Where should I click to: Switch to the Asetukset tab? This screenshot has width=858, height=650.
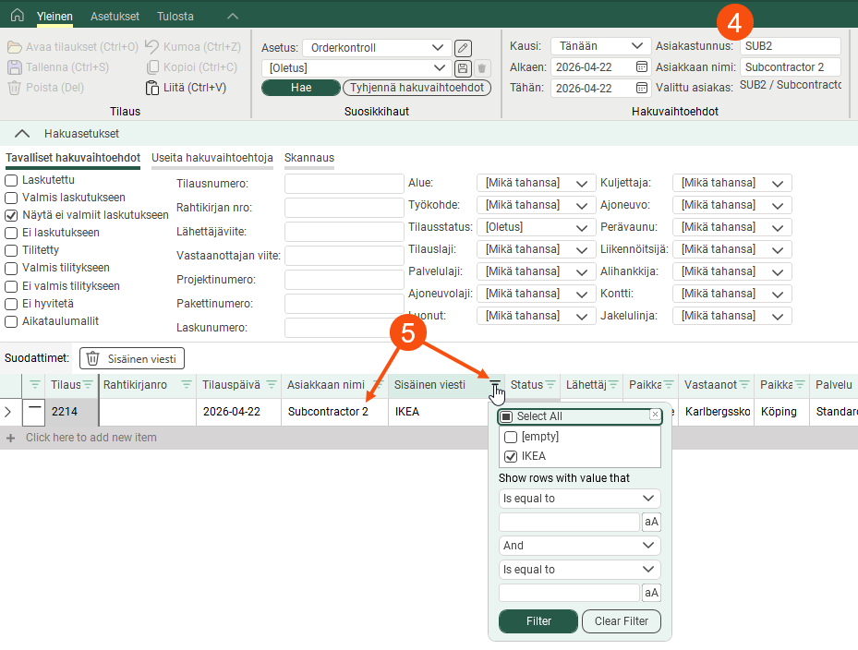[115, 17]
